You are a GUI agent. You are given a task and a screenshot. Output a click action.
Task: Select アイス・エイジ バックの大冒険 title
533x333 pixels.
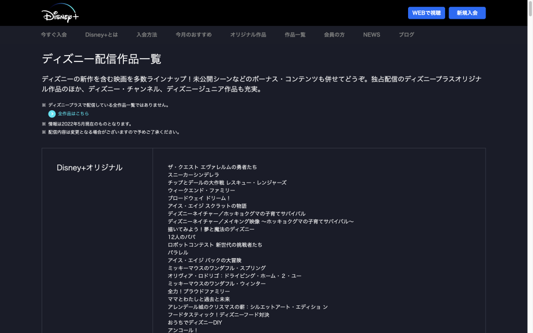pyautogui.click(x=205, y=261)
